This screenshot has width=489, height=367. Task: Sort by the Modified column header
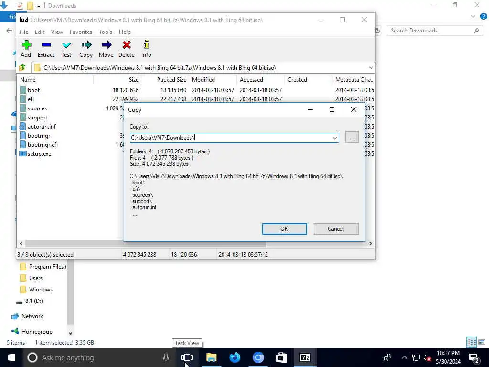coord(213,80)
